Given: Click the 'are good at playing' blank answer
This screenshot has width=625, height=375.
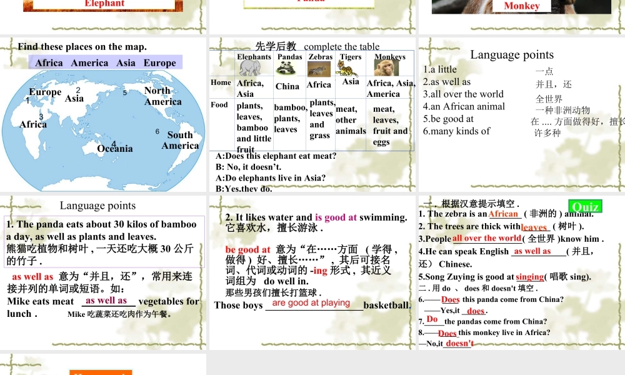Looking at the screenshot, I should [x=311, y=303].
